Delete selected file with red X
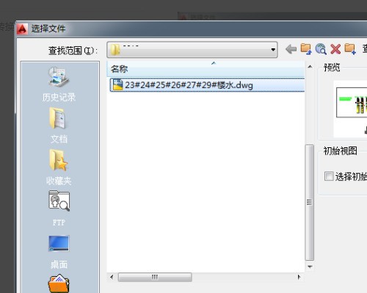The image size is (367, 293). [335, 49]
